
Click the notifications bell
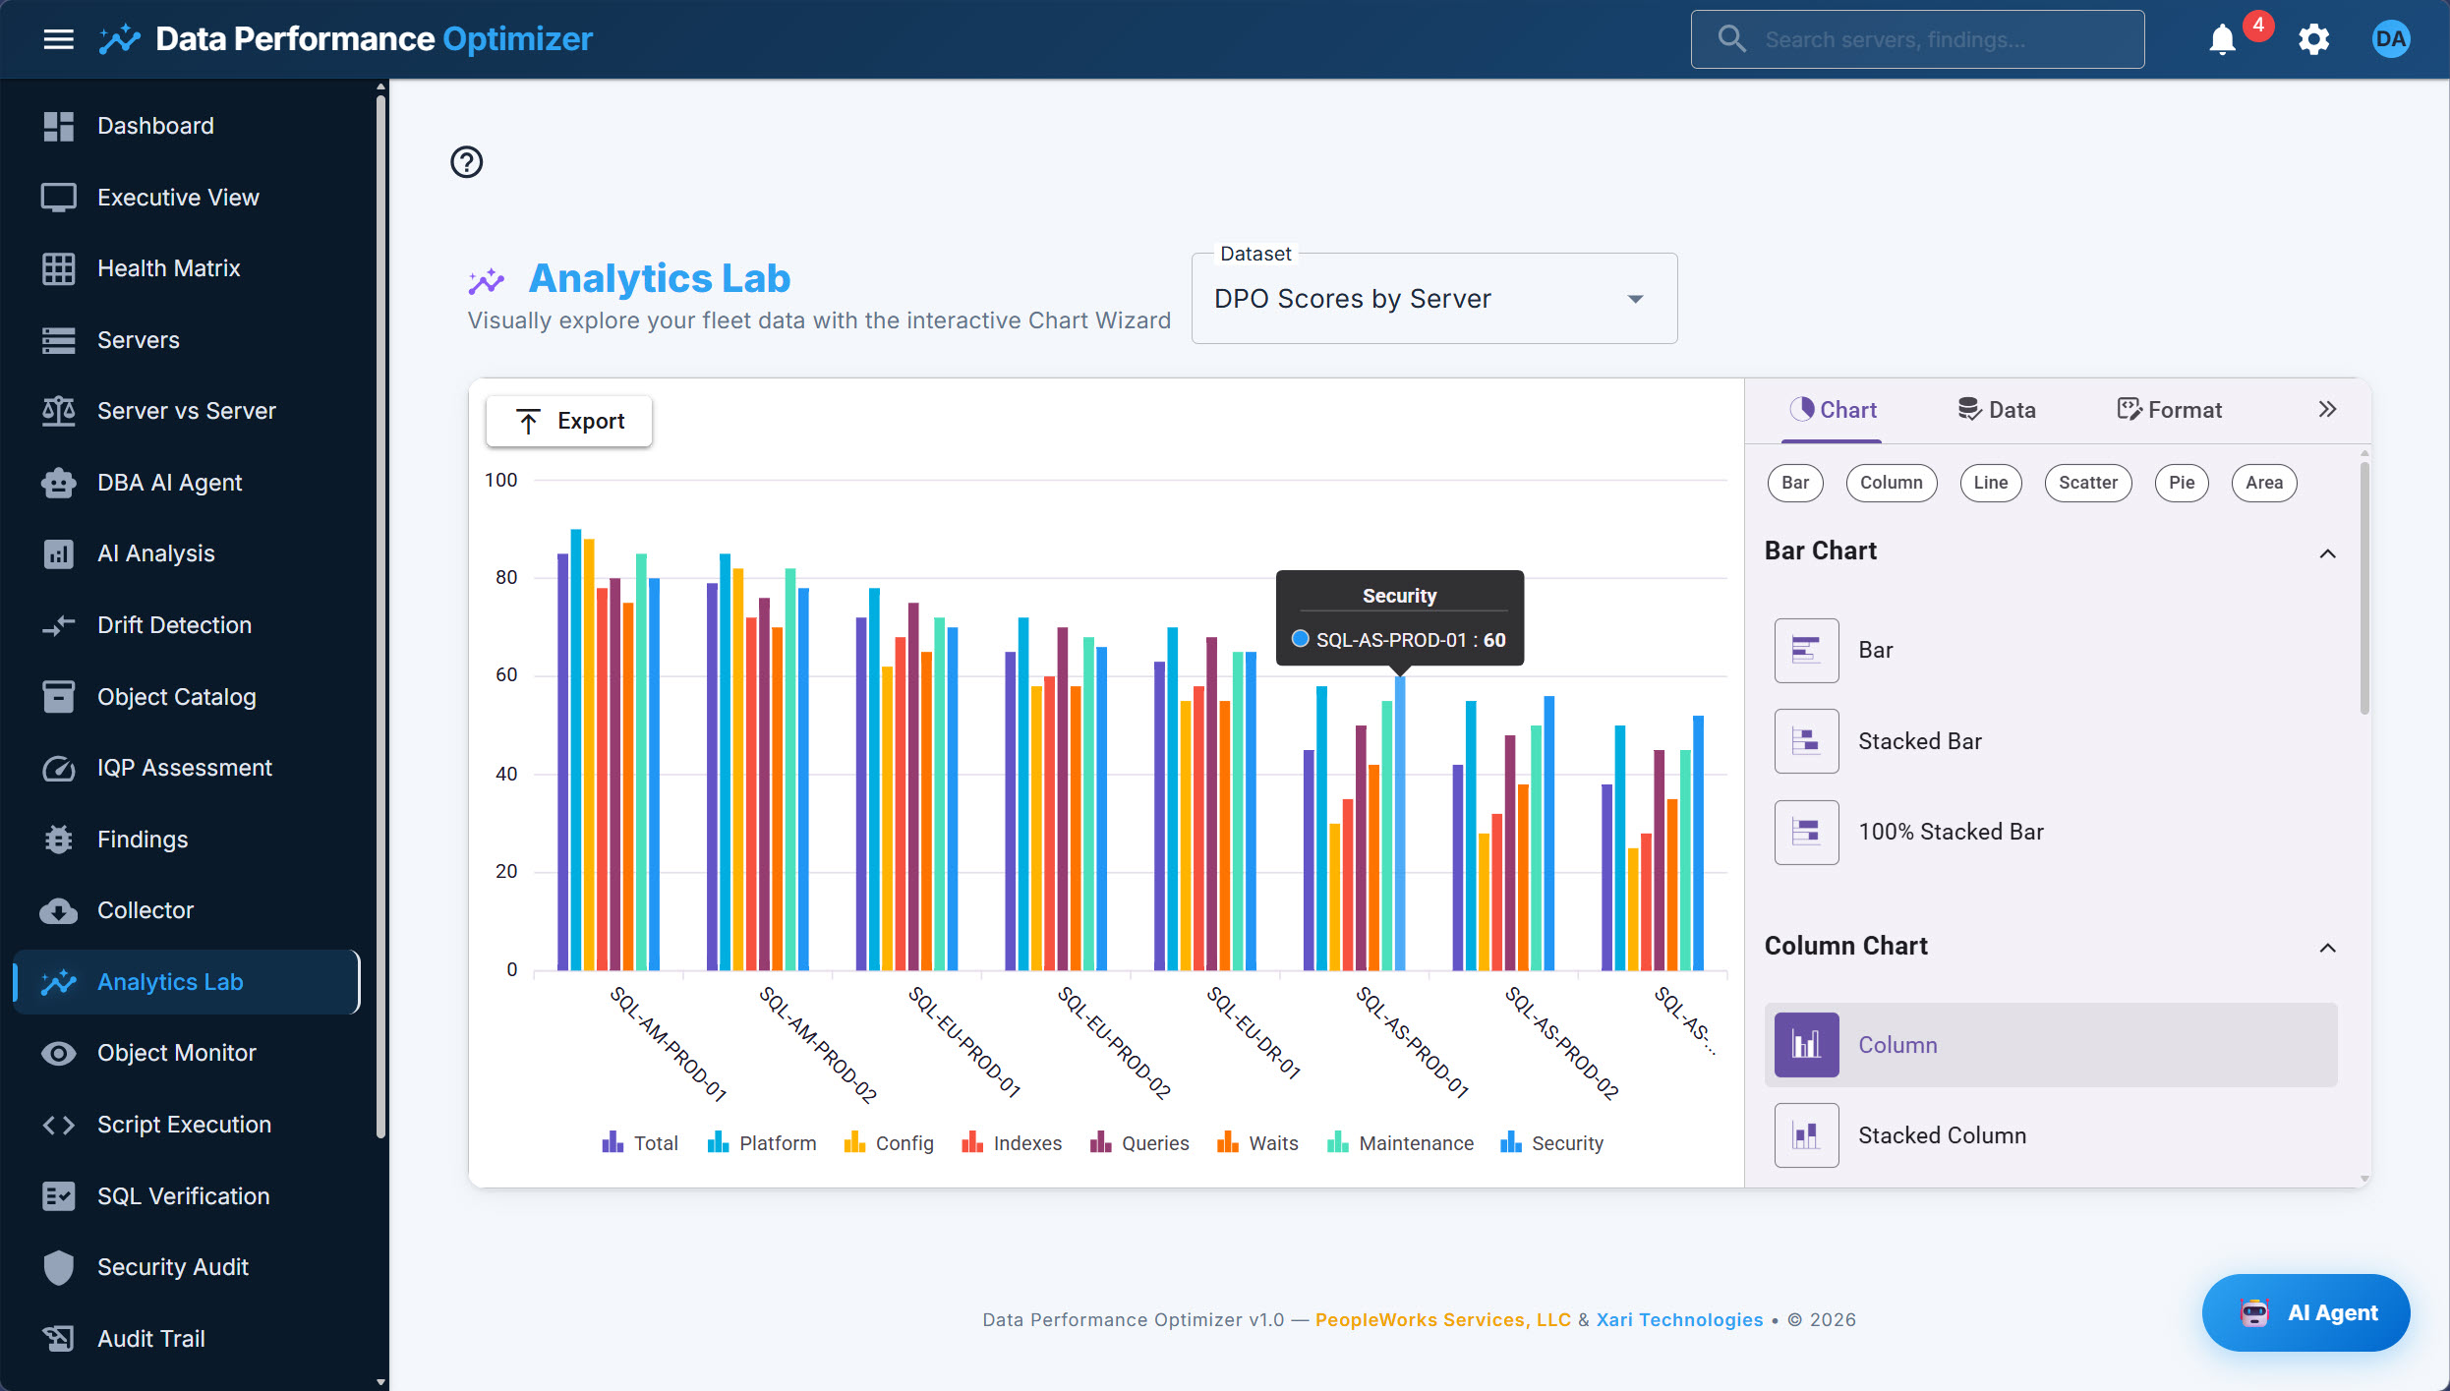(2221, 39)
